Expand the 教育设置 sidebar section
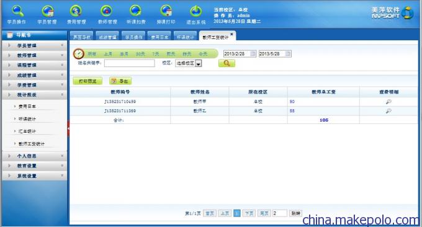Image resolution: width=422 pixels, height=227 pixels. click(35, 166)
